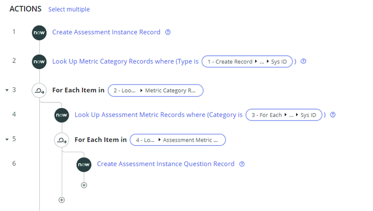Click the now icon on step 4

(x=62, y=115)
